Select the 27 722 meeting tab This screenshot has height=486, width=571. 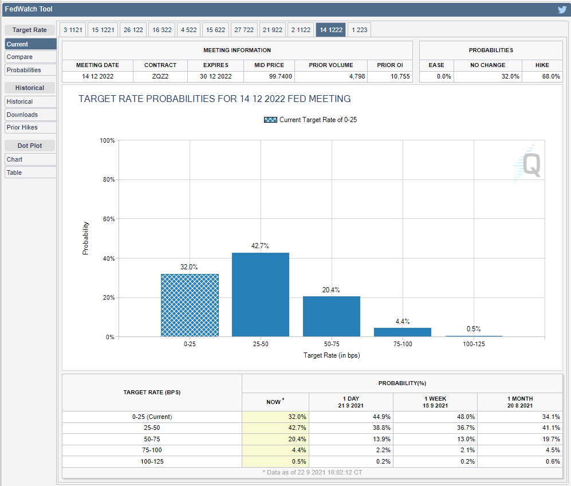point(244,30)
